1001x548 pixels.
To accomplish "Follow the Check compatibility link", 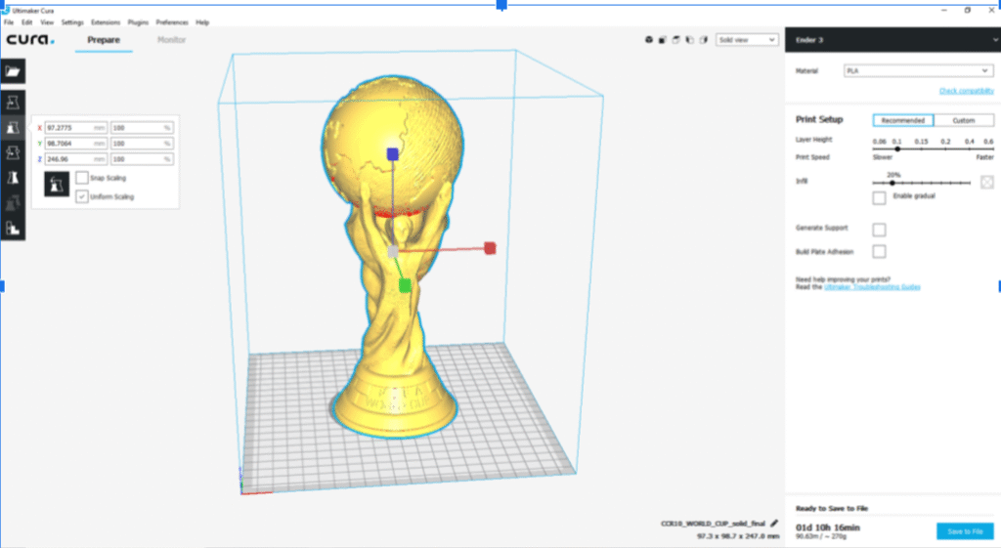I will pyautogui.click(x=966, y=91).
